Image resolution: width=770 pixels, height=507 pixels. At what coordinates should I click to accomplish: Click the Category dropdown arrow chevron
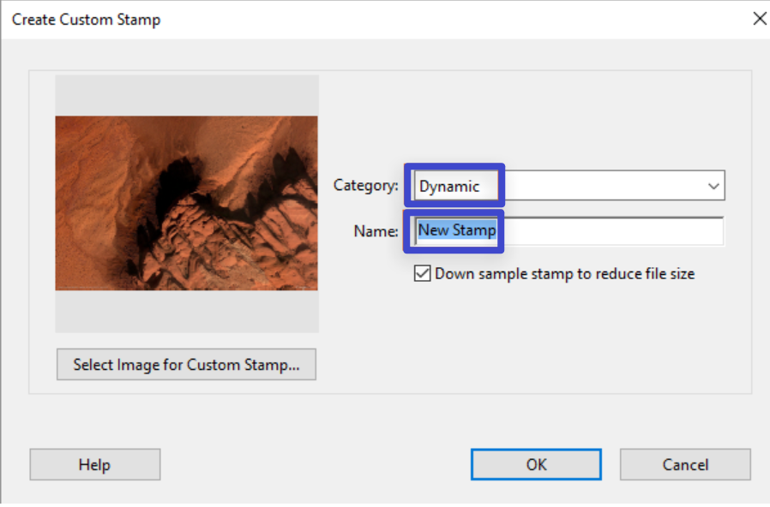coord(713,185)
